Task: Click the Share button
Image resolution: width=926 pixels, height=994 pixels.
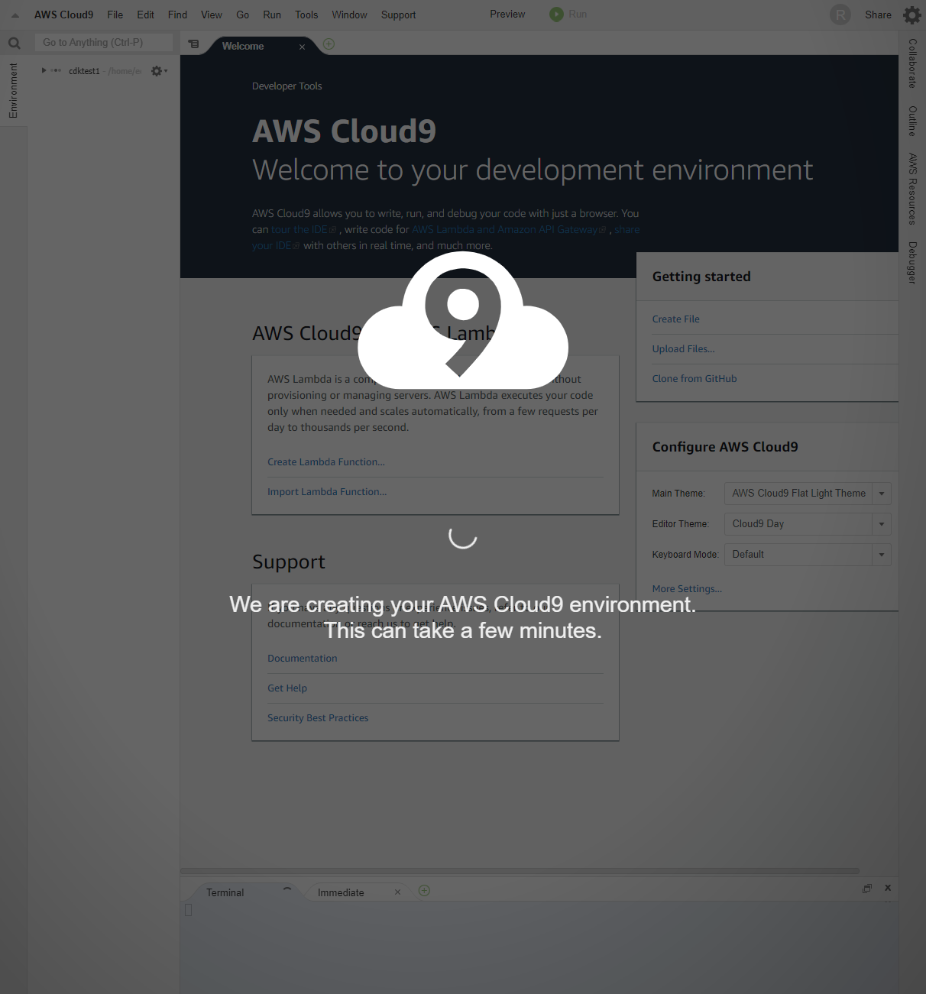Action: (x=878, y=15)
